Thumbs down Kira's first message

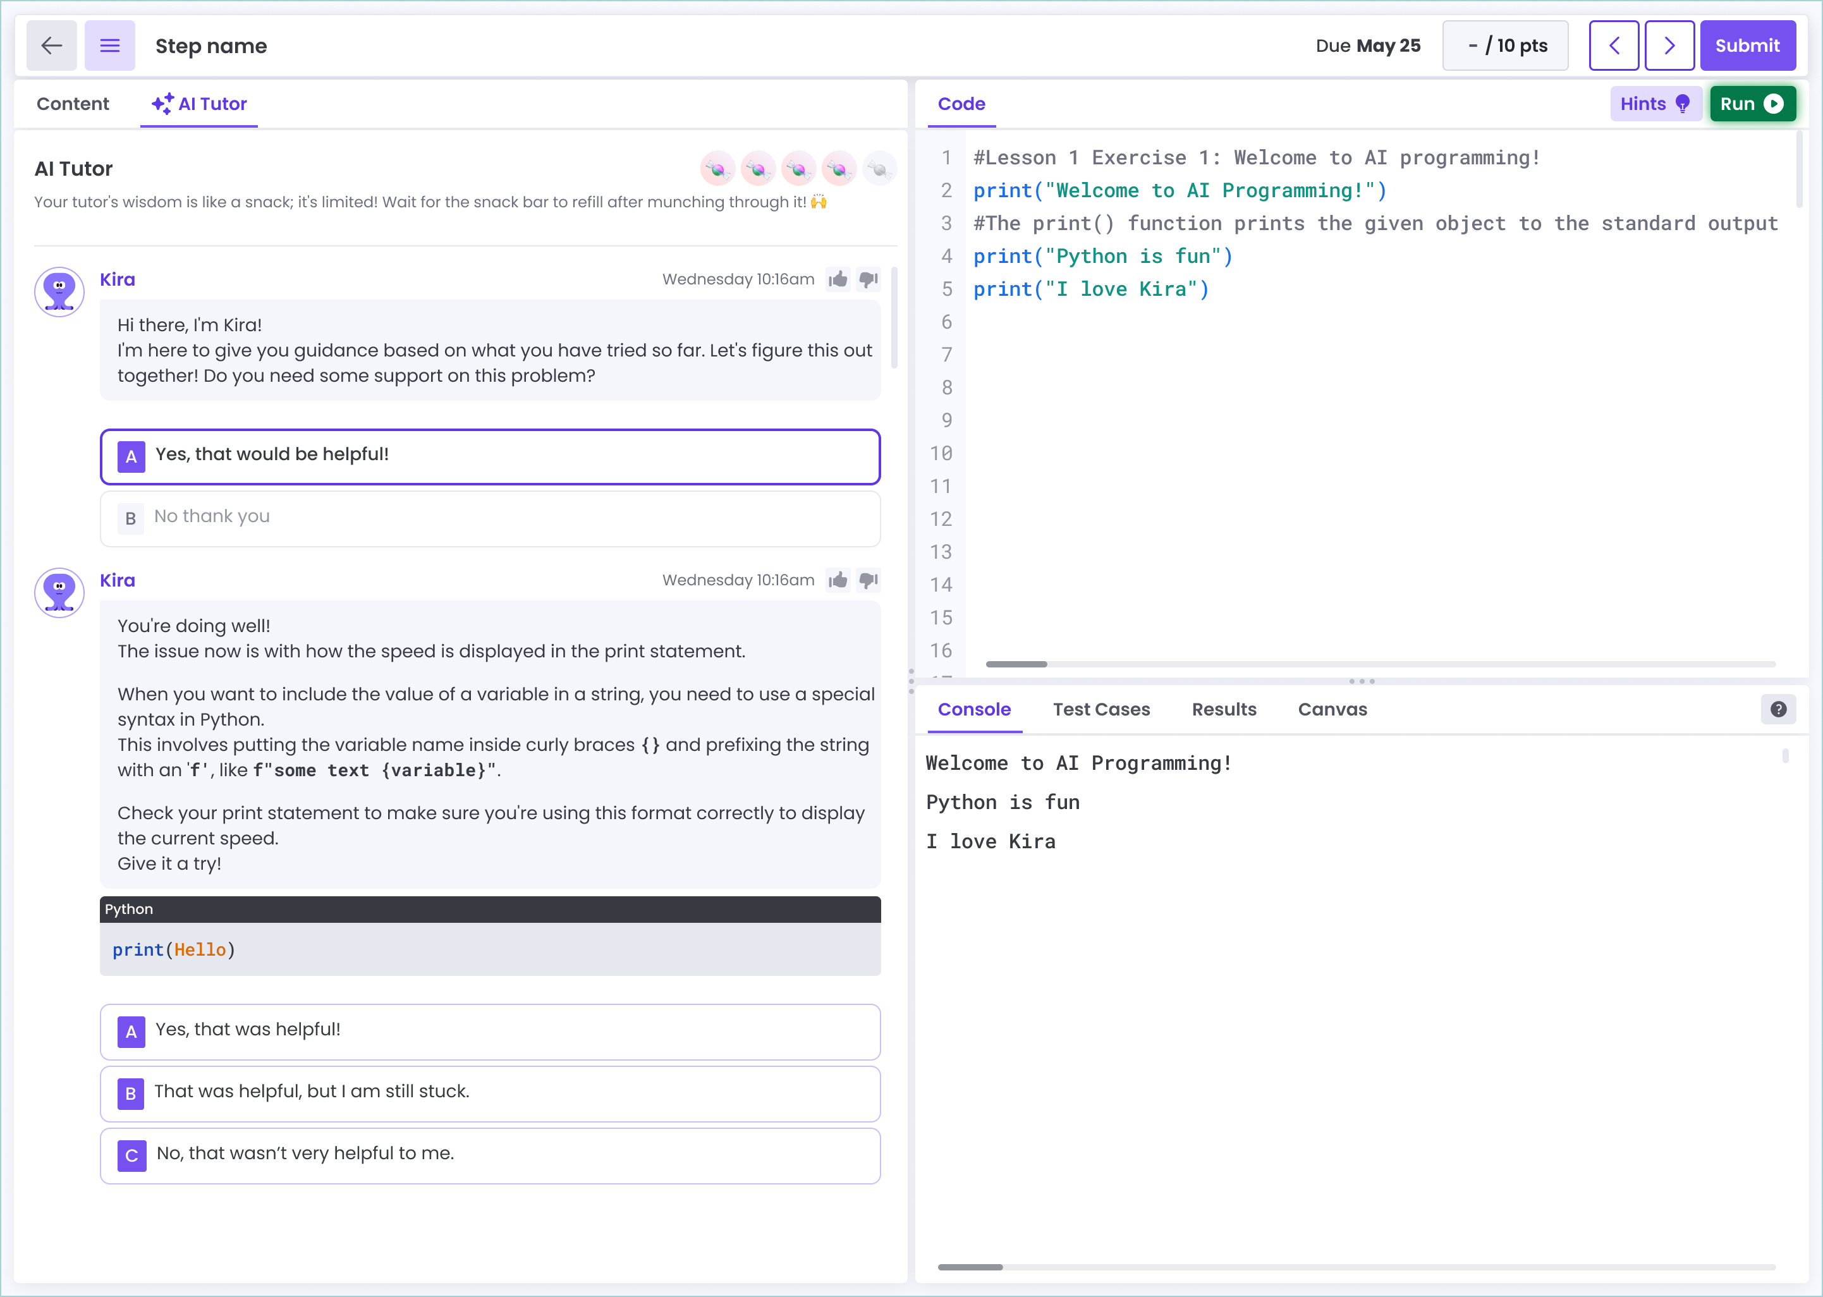coord(868,279)
